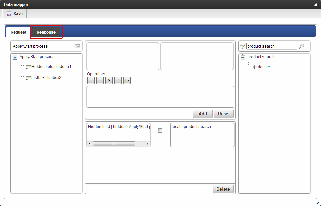Screen dimensions: 321x206
Task: Click the Add mapping button
Action: pos(203,114)
